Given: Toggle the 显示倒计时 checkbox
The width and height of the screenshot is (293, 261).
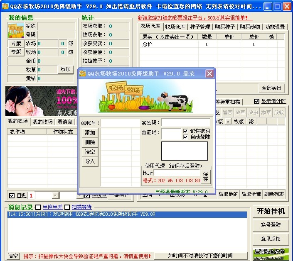Looking at the screenshot, I should point(256,101).
